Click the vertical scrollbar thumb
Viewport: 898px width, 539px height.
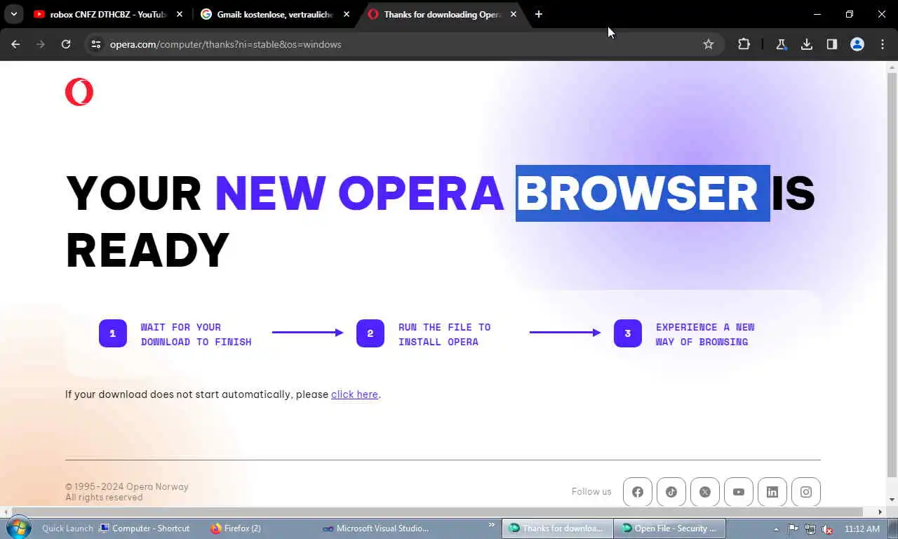click(892, 274)
